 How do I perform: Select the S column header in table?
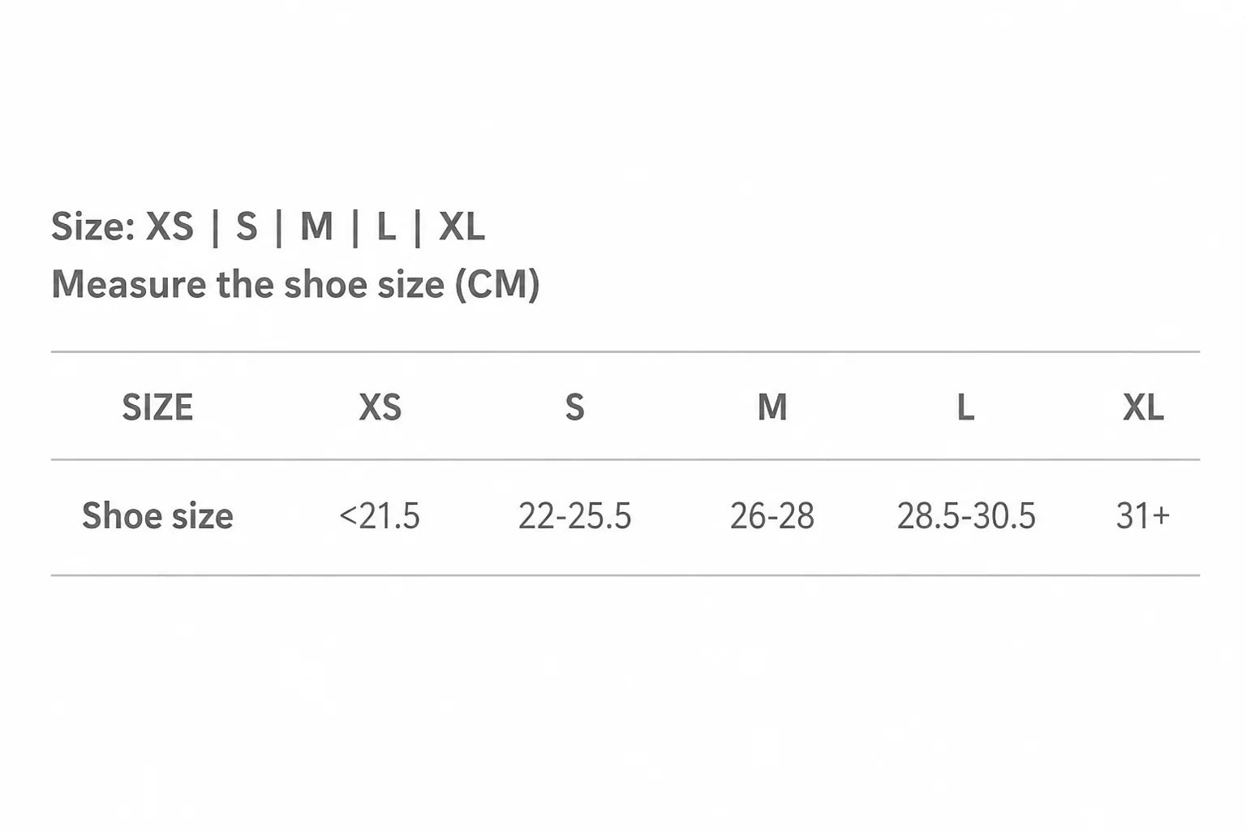click(574, 407)
